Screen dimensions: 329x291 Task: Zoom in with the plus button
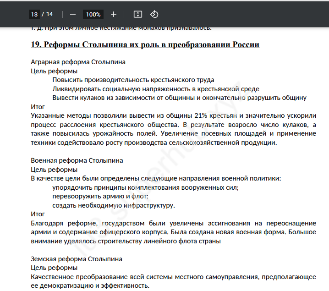coord(114,14)
